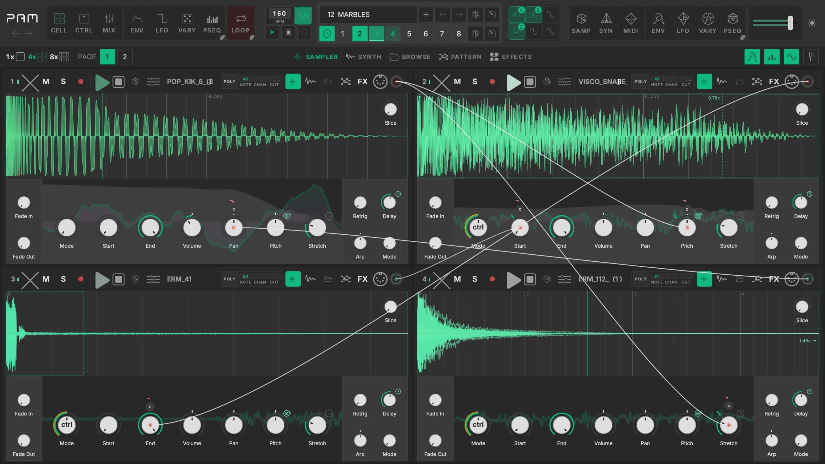Open the EFFECTS tab
The height and width of the screenshot is (464, 825).
click(x=511, y=57)
